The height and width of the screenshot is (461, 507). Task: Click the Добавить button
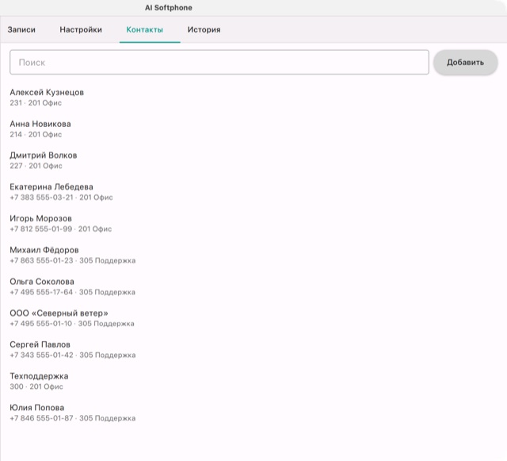pos(465,62)
